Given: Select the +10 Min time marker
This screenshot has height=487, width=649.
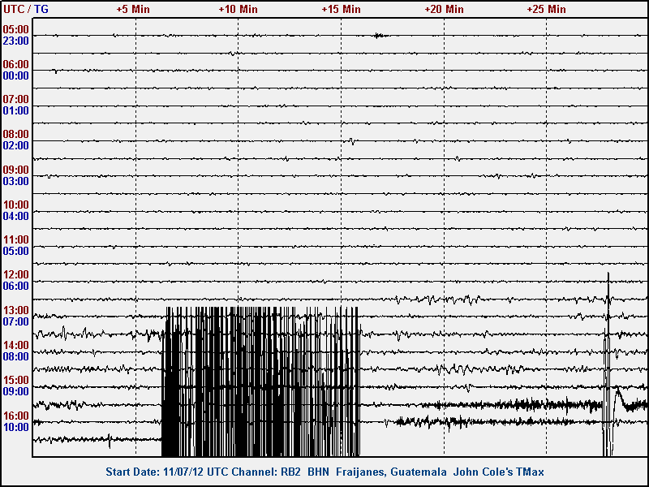Looking at the screenshot, I should click(238, 9).
